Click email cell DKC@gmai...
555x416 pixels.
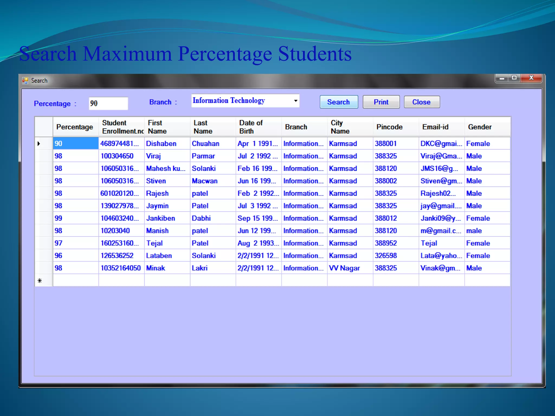[x=442, y=144]
